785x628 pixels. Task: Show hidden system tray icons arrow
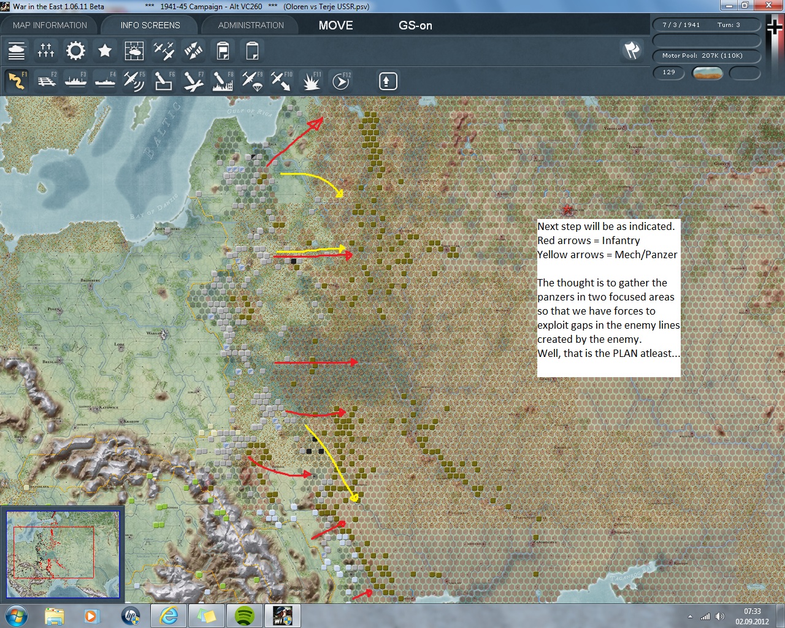click(690, 616)
